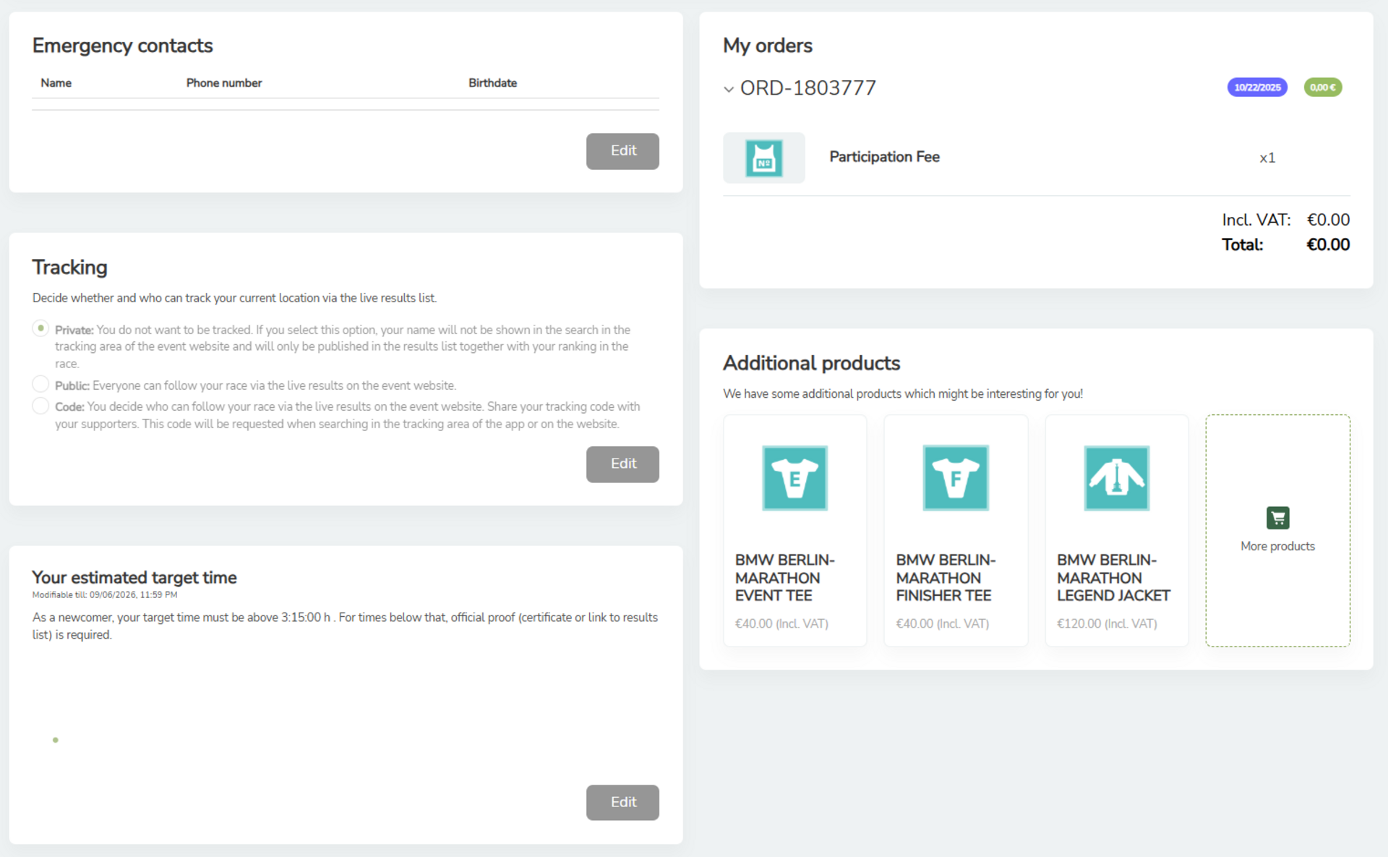Select the Code tracking option
This screenshot has height=857, width=1388.
coord(41,406)
